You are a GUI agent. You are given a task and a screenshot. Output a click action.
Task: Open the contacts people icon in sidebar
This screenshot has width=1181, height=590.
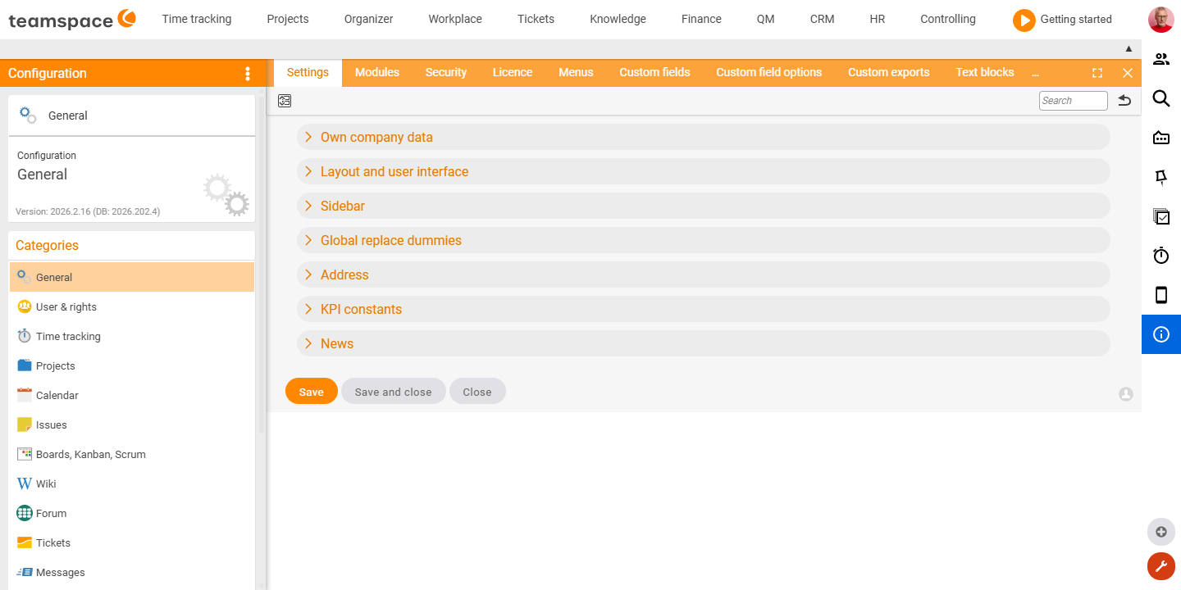1161,59
